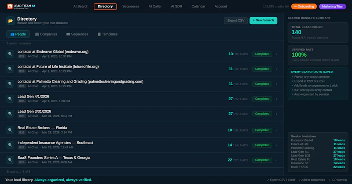Click Completed status for Palmetto Clearing
Screen dimensions: 352x184
click(x=262, y=84)
